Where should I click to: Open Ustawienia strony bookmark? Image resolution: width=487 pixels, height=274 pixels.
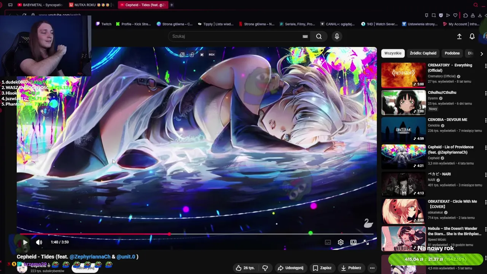pyautogui.click(x=420, y=24)
